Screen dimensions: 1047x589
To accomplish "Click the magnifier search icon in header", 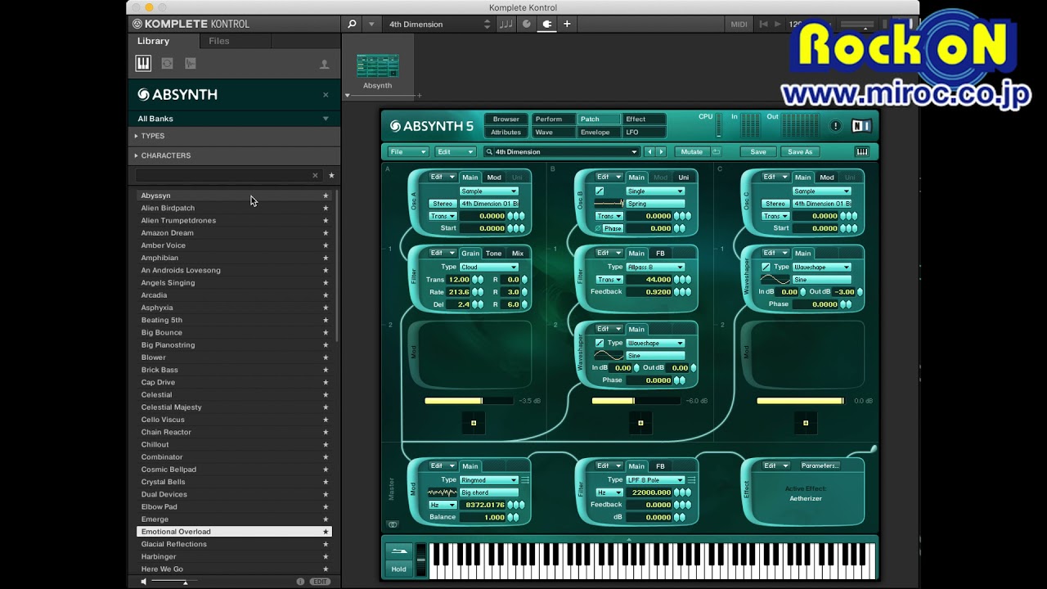I will pyautogui.click(x=352, y=24).
